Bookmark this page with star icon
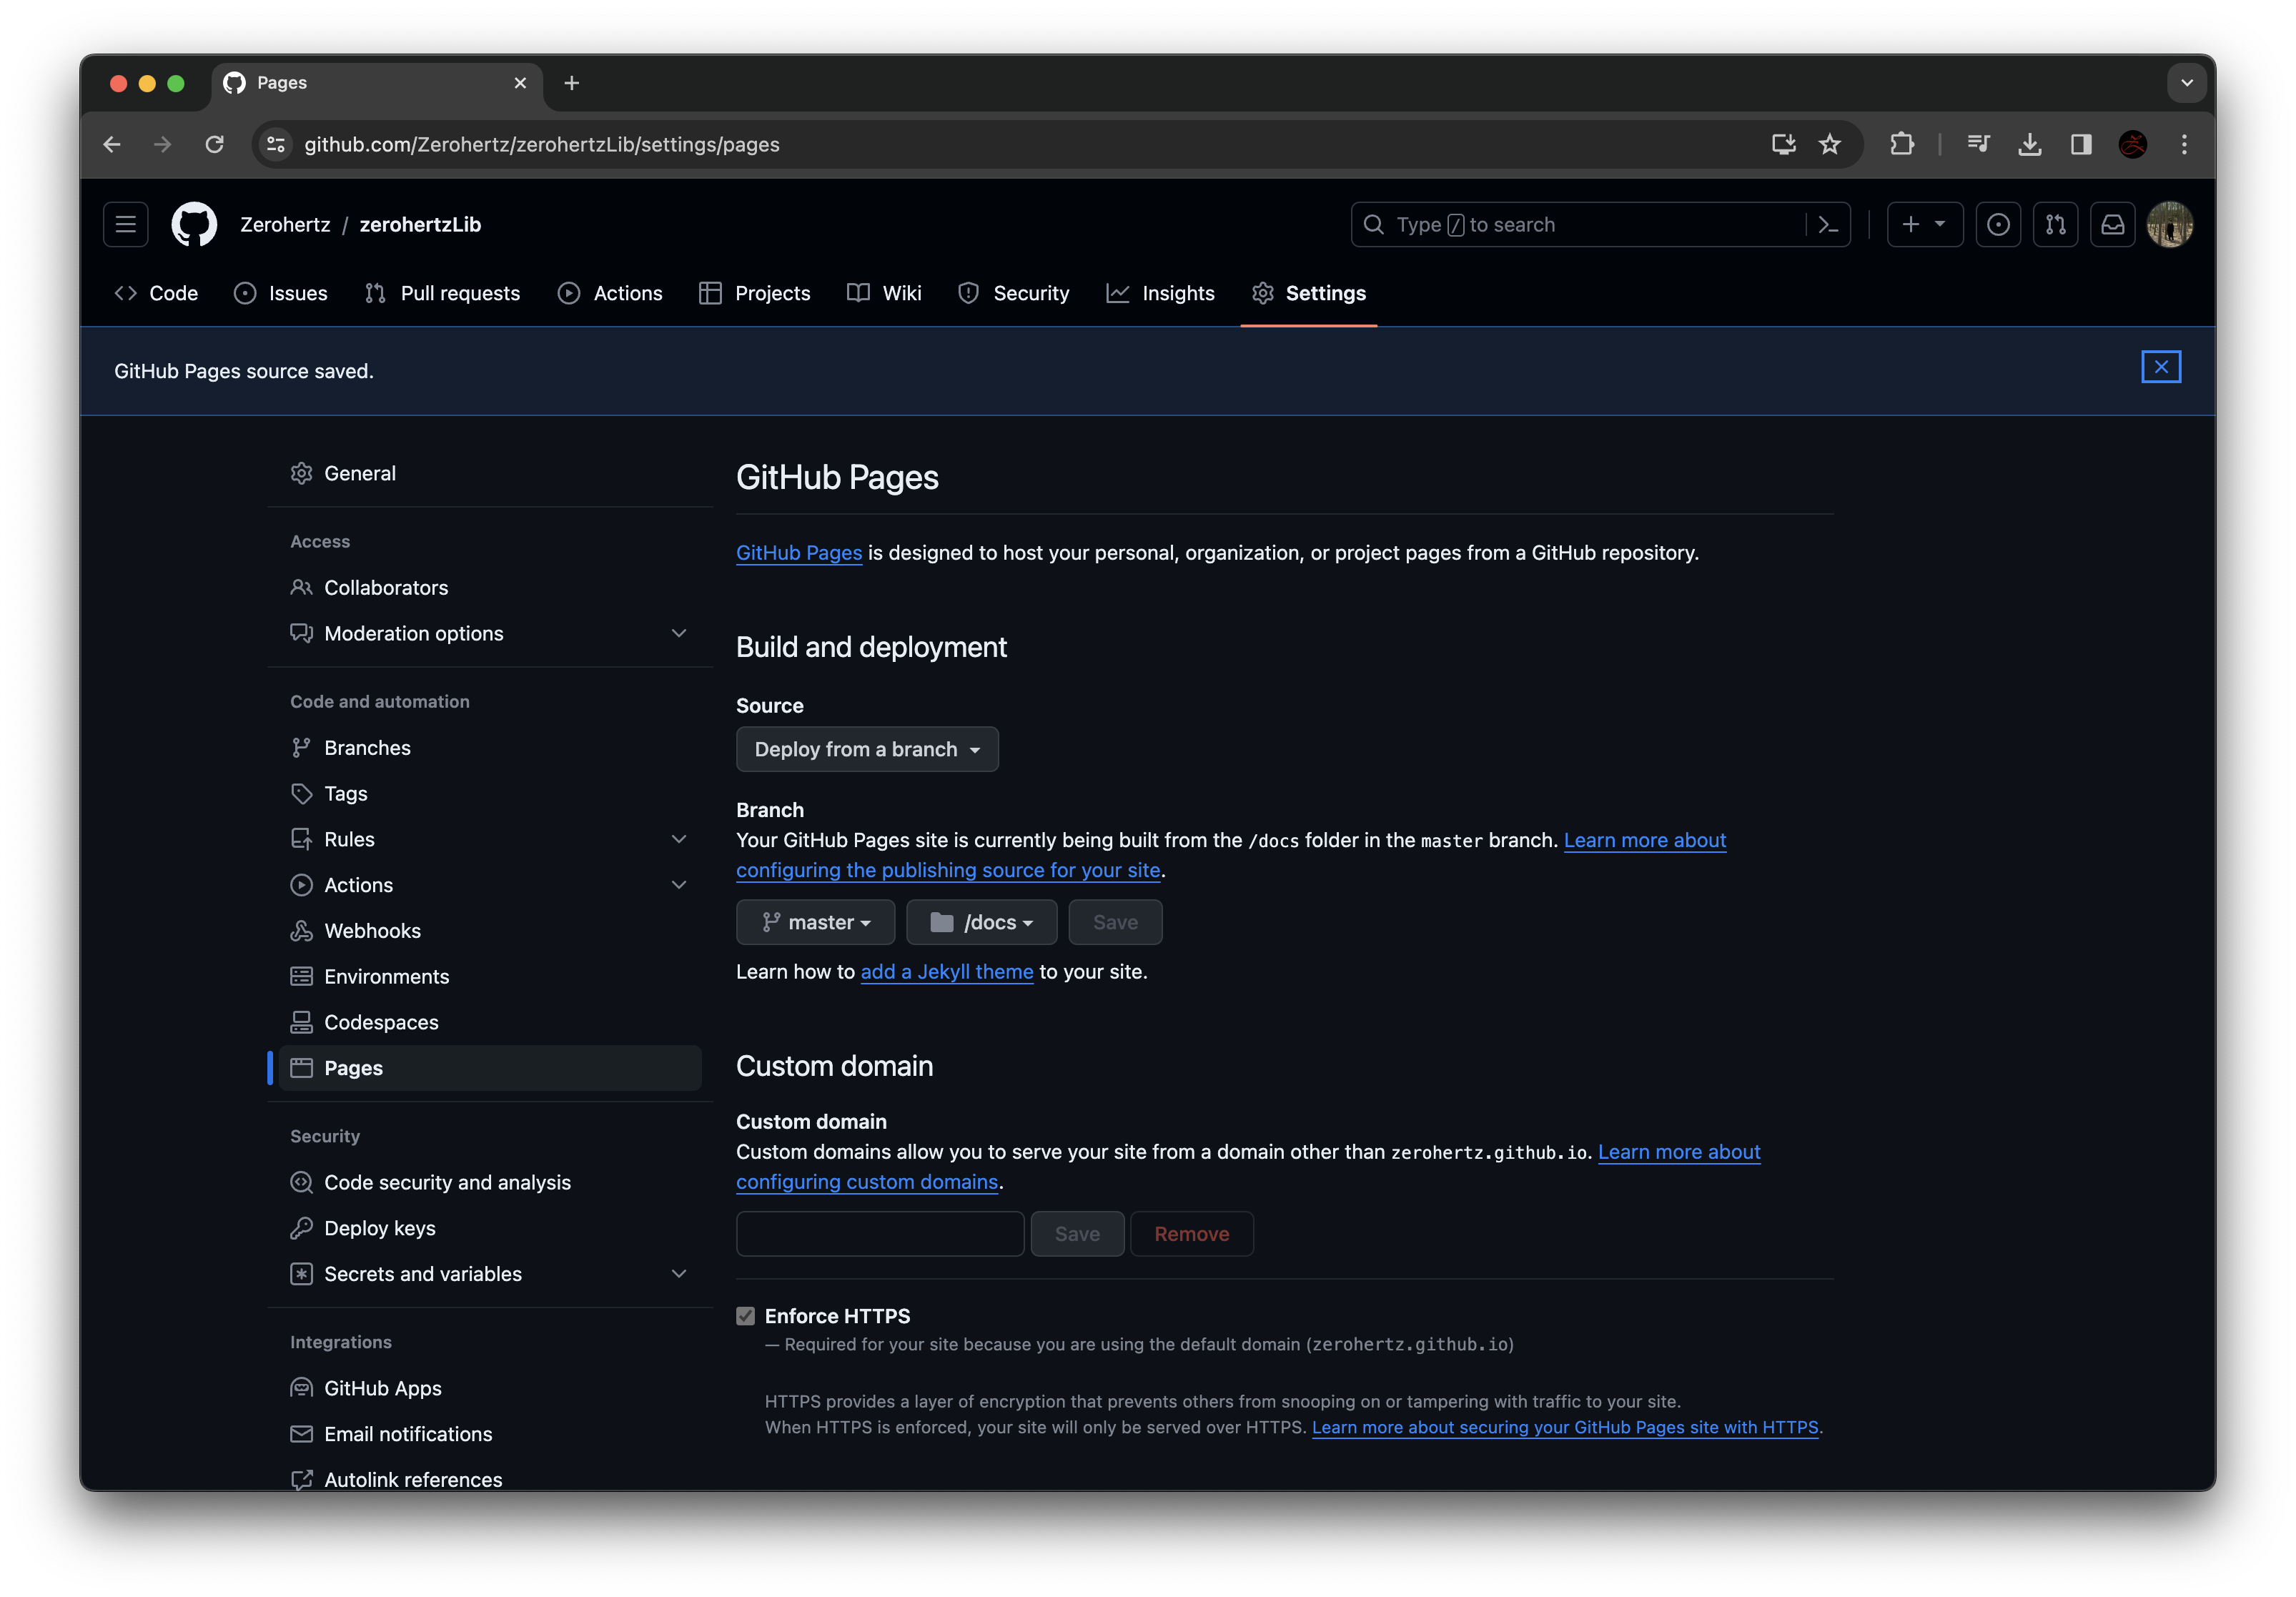This screenshot has width=2296, height=1597. (1829, 145)
